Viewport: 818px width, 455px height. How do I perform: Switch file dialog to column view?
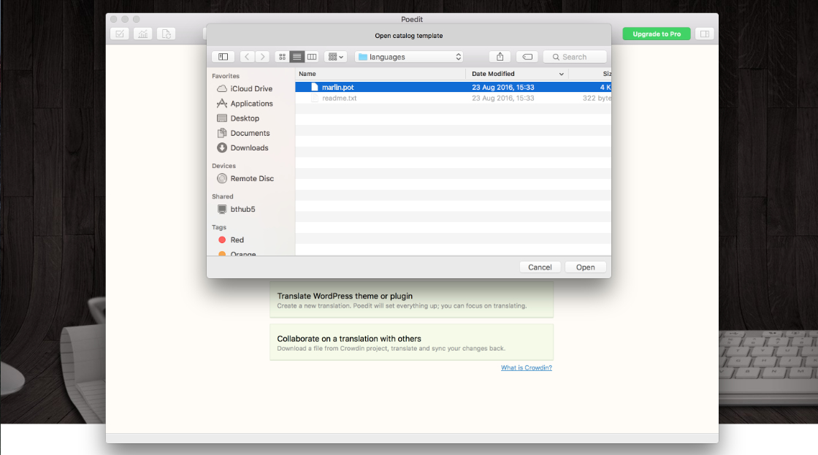[x=311, y=57]
